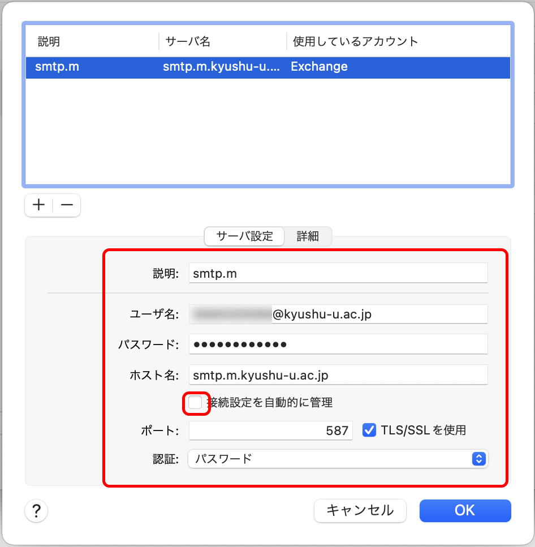535x547 pixels.
Task: Click the 説明 input containing smtp.m
Action: pos(338,273)
